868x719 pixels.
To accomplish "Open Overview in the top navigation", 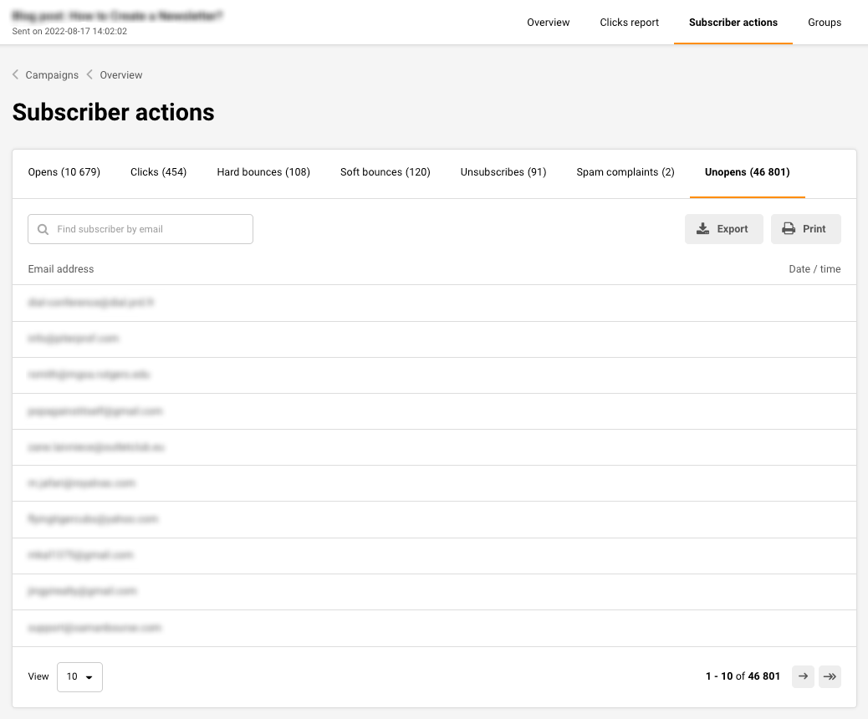I will tap(548, 23).
